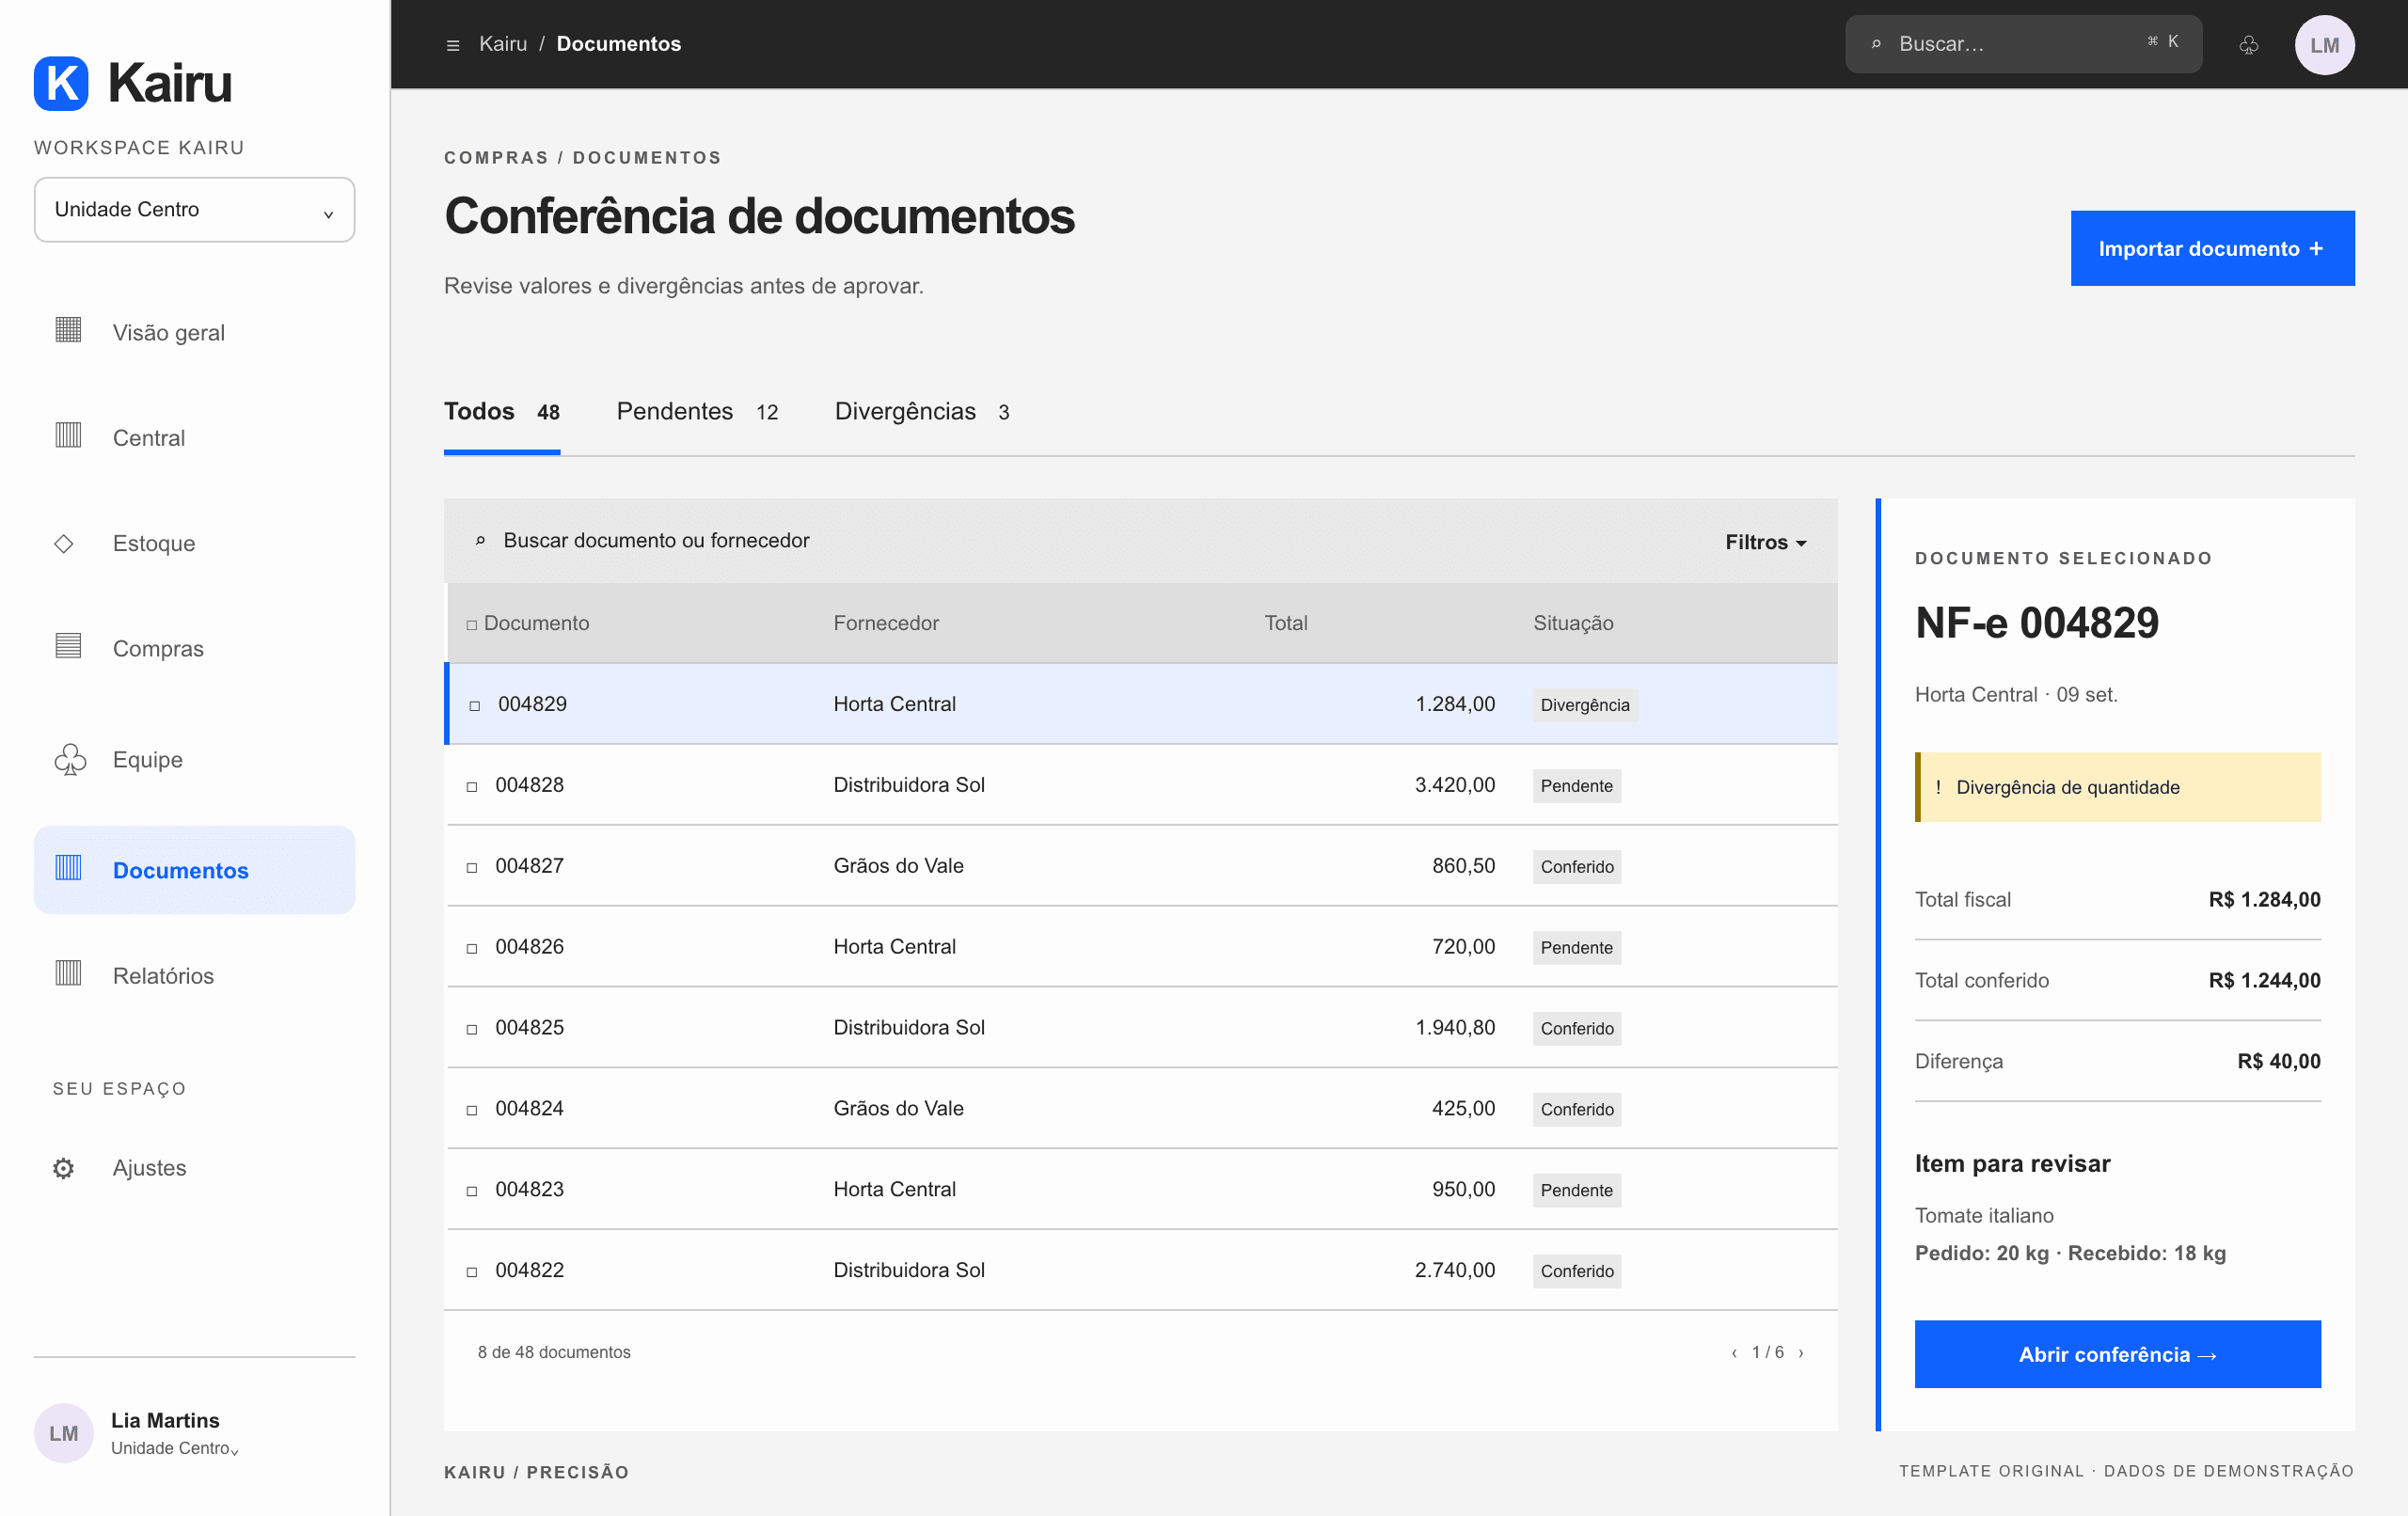Open Estoque in sidebar

pyautogui.click(x=194, y=543)
